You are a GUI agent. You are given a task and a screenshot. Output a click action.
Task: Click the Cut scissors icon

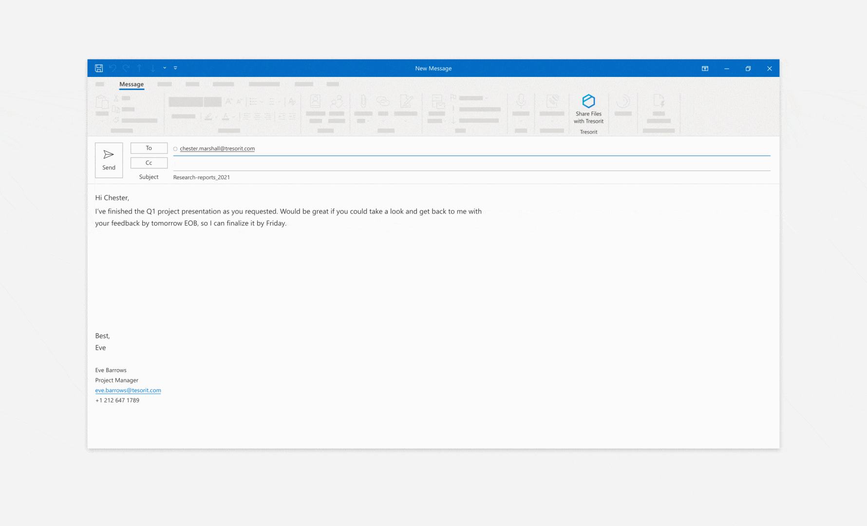pyautogui.click(x=116, y=98)
